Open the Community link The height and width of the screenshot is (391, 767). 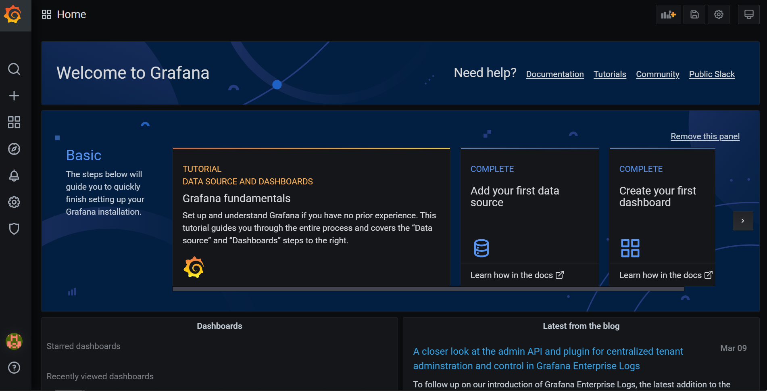pos(658,74)
